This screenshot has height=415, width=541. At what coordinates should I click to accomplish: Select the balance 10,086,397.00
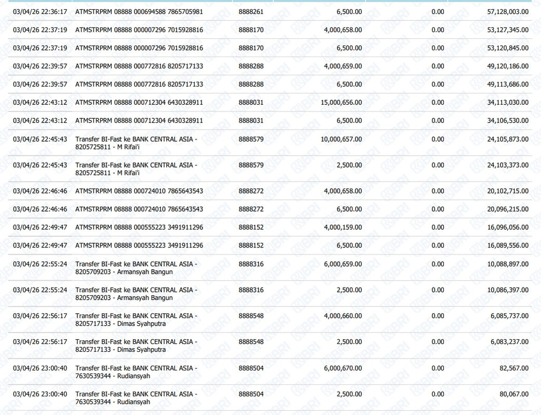click(x=508, y=290)
